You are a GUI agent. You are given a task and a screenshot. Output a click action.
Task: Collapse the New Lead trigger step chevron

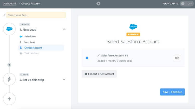[64, 29]
